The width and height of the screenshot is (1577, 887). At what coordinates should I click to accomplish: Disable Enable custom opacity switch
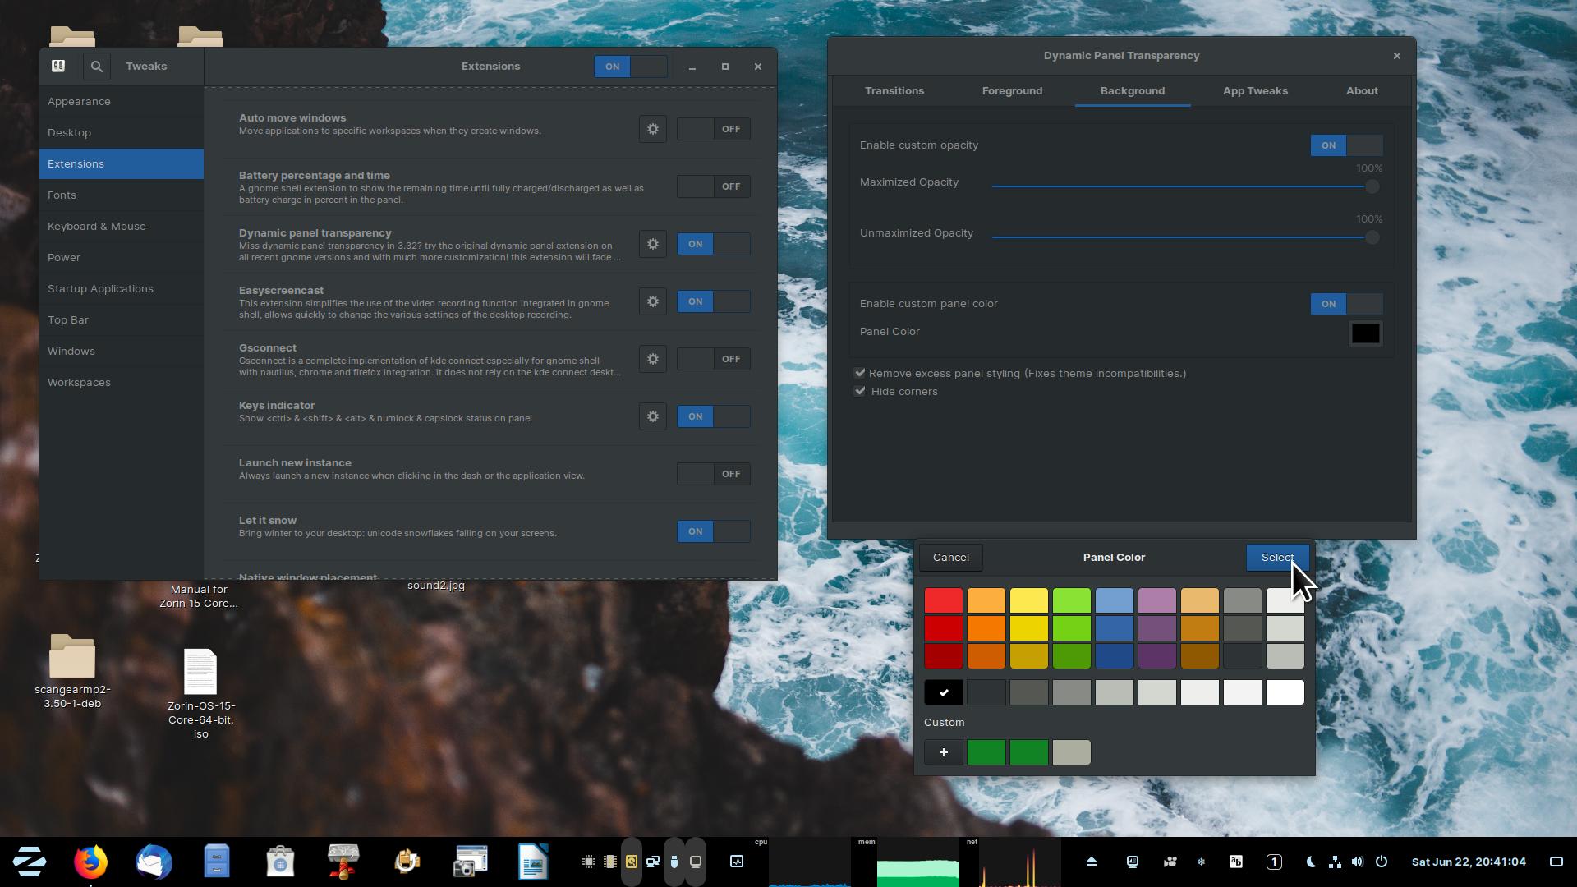pos(1346,145)
